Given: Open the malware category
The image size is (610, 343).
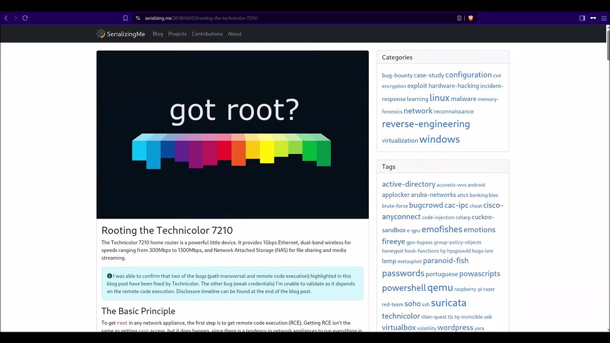Looking at the screenshot, I should (464, 99).
